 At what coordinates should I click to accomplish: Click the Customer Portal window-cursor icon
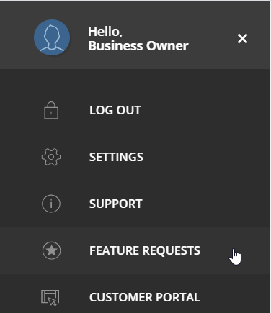[x=50, y=297]
